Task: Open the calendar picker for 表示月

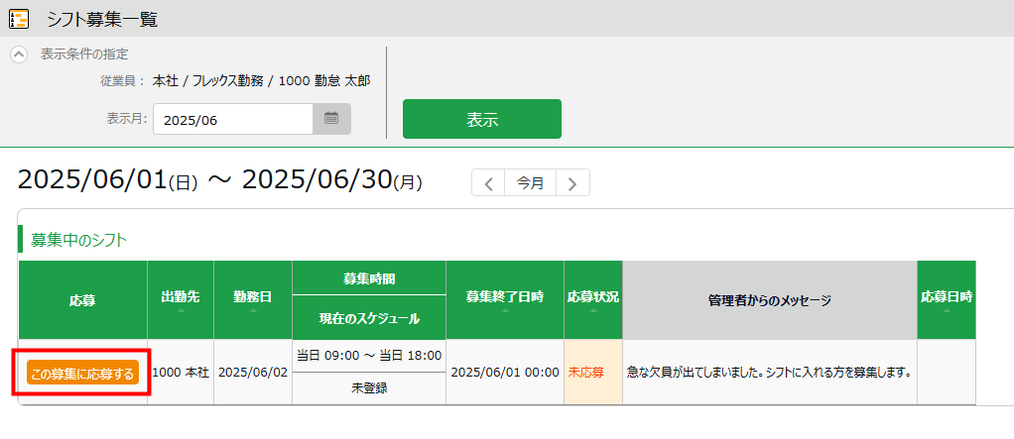Action: (331, 119)
